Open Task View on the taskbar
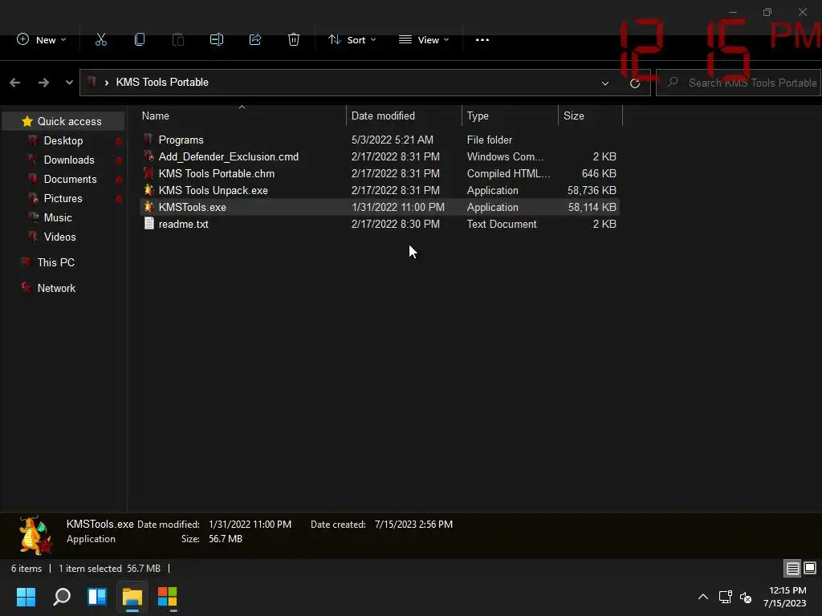The width and height of the screenshot is (822, 616). tap(97, 597)
